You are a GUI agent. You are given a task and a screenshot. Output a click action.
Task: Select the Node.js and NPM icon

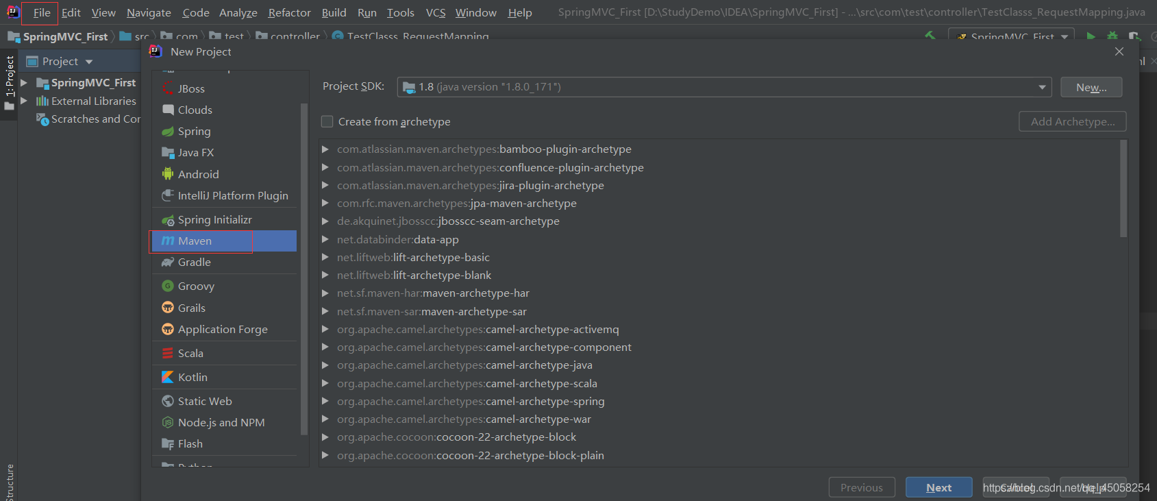pyautogui.click(x=168, y=422)
